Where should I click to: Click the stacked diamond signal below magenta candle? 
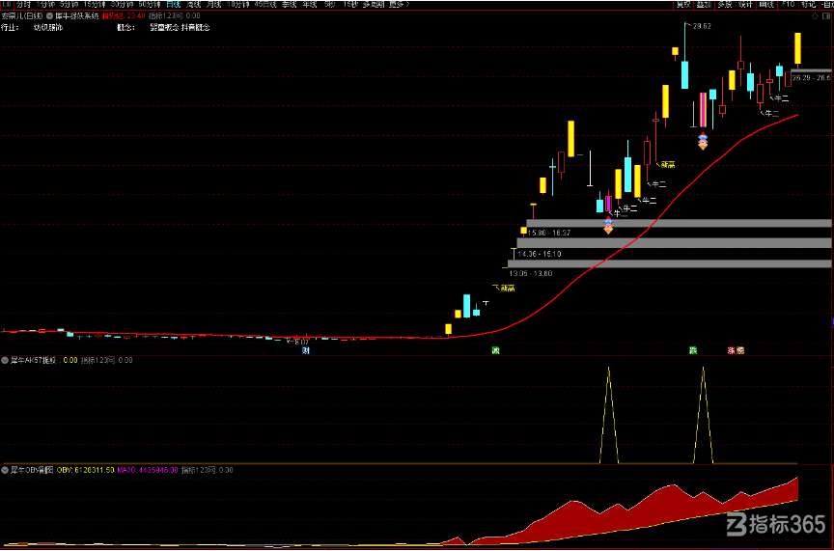click(x=703, y=141)
